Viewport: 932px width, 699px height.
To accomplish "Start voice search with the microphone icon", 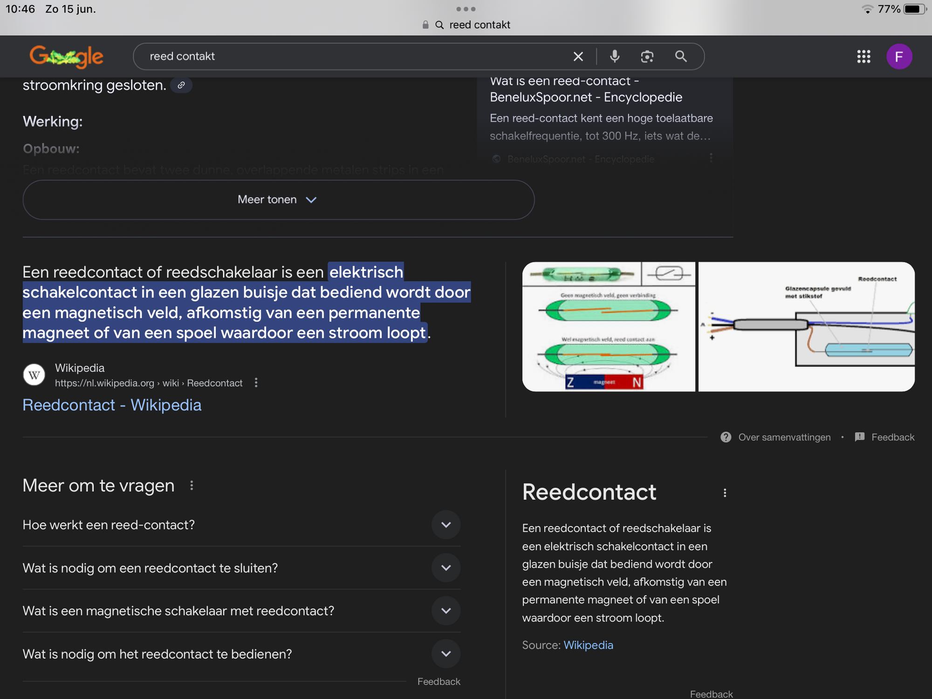I will tap(615, 56).
